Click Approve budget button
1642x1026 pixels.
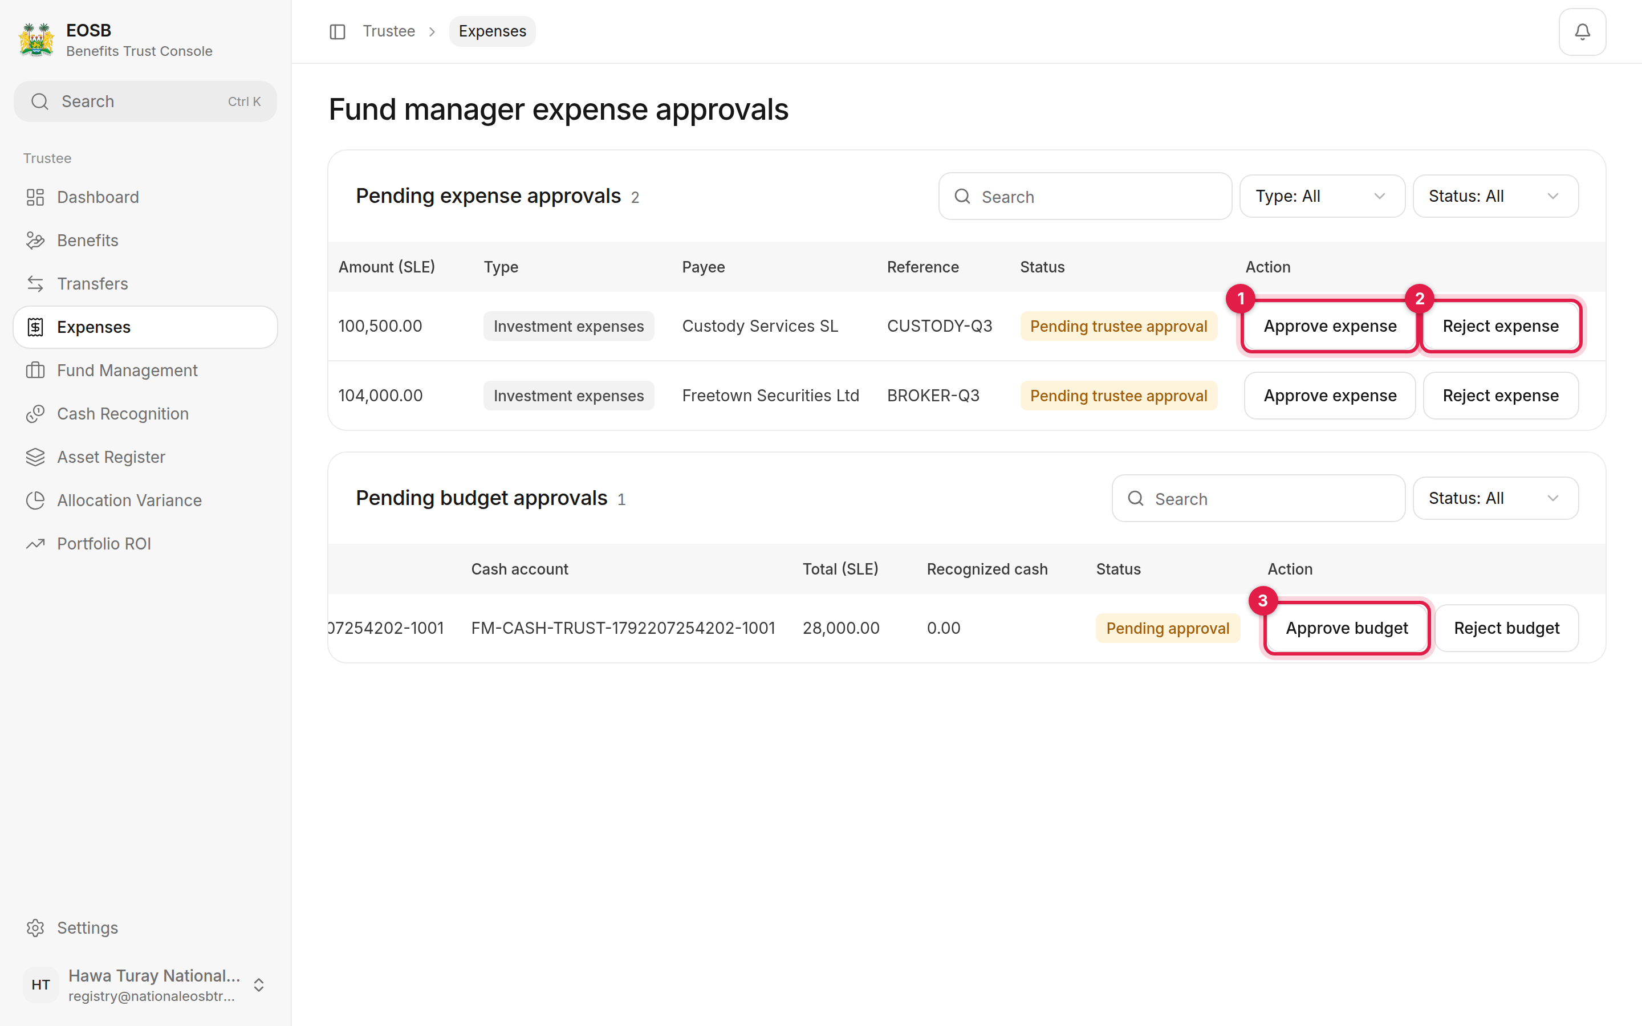coord(1347,628)
